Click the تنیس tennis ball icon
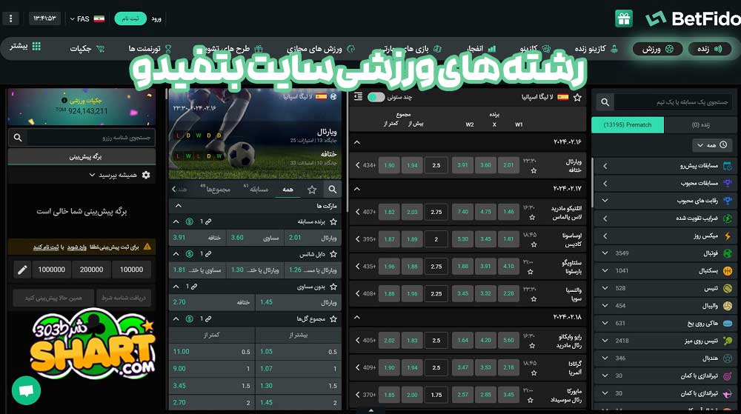 [x=728, y=288]
